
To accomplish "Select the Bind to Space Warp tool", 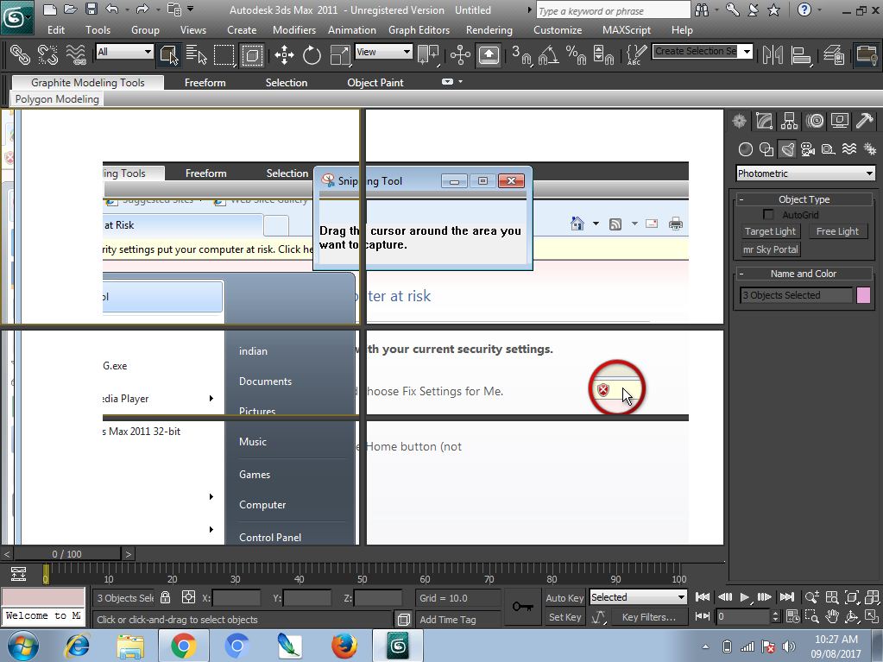I will coord(76,54).
